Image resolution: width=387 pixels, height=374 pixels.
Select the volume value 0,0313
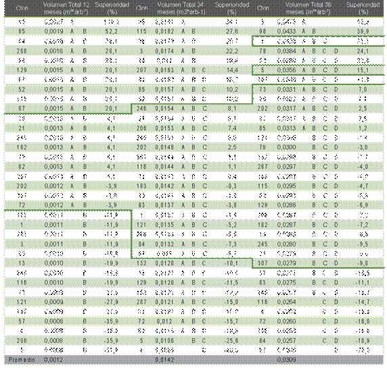point(286,128)
